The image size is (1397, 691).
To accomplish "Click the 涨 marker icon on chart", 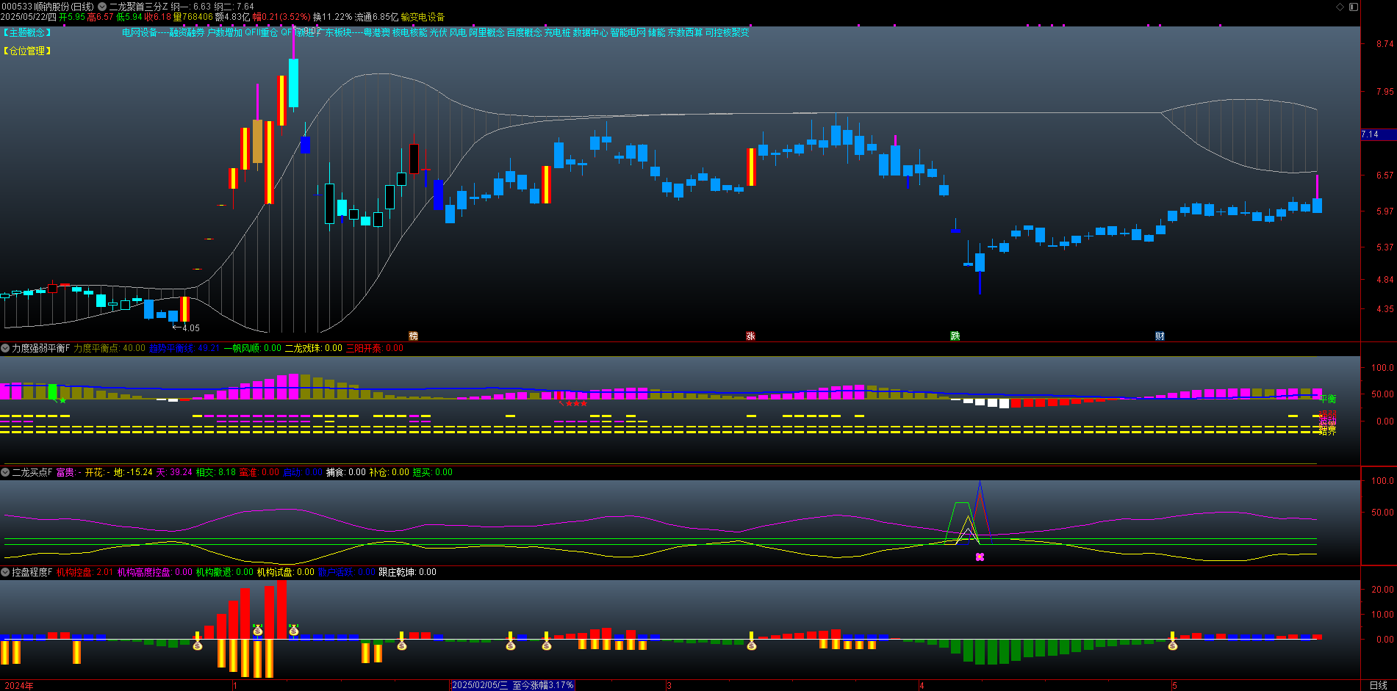I will pyautogui.click(x=750, y=336).
